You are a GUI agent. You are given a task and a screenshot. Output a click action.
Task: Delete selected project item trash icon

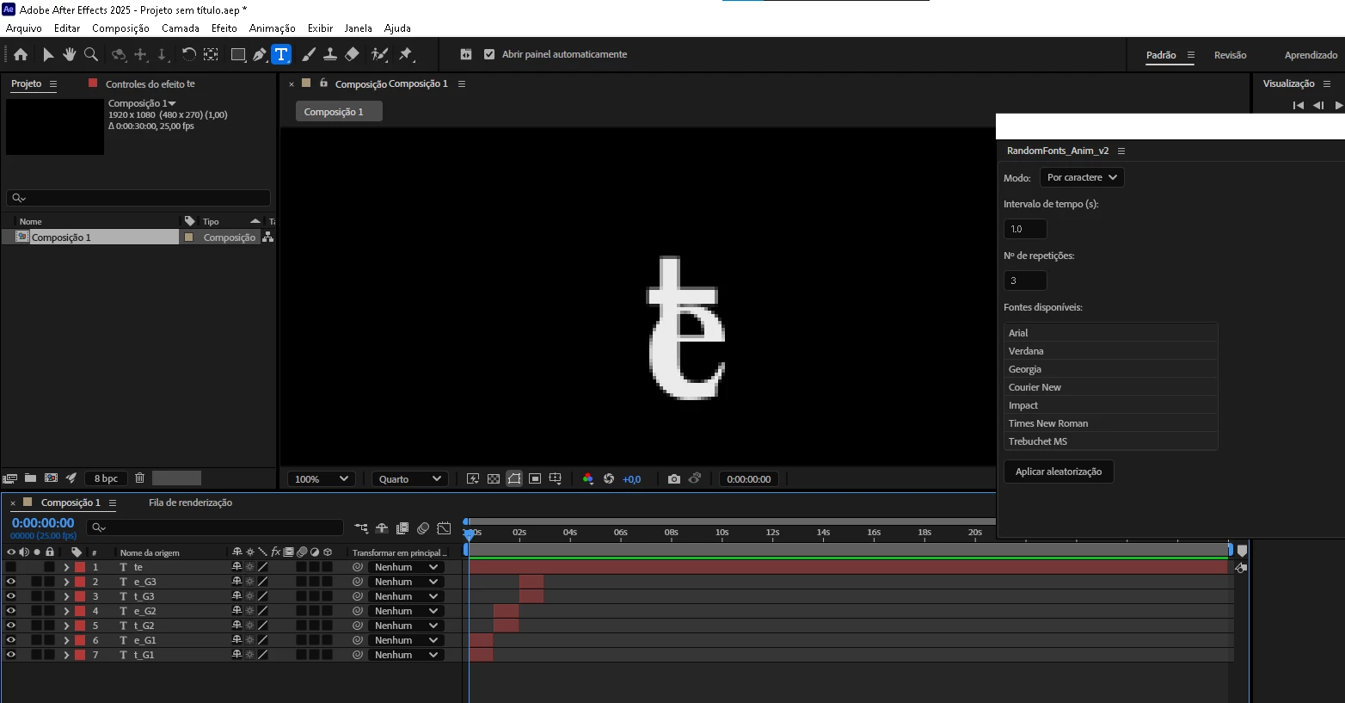(x=139, y=478)
